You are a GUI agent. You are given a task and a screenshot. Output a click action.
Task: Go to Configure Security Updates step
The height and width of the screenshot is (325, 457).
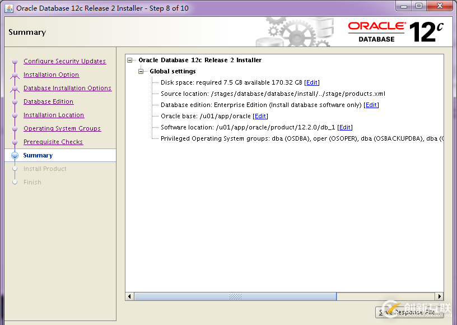(65, 61)
